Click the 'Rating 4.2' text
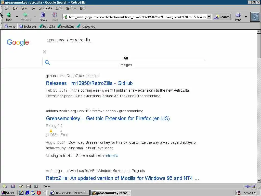Viewport: 261px width, 196px height. (54, 126)
